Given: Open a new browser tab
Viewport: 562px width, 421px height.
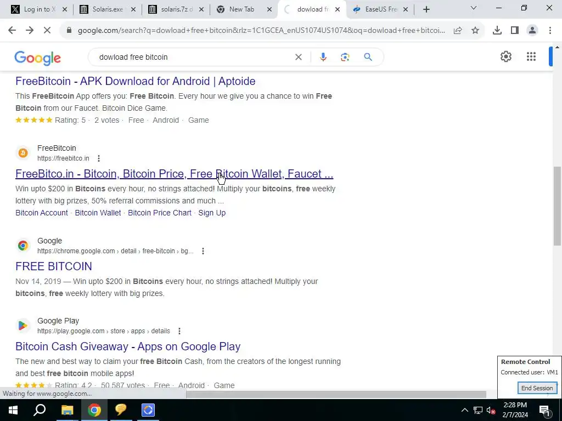Looking at the screenshot, I should 426,10.
